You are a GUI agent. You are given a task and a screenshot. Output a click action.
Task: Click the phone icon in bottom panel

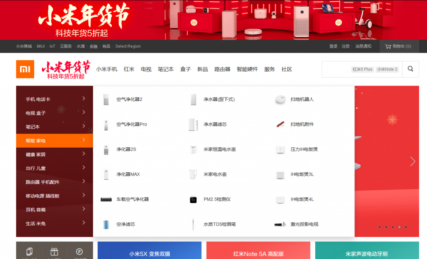tap(30, 251)
